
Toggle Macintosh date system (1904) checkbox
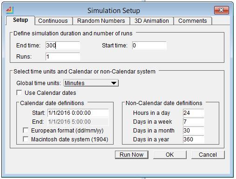(x=26, y=139)
